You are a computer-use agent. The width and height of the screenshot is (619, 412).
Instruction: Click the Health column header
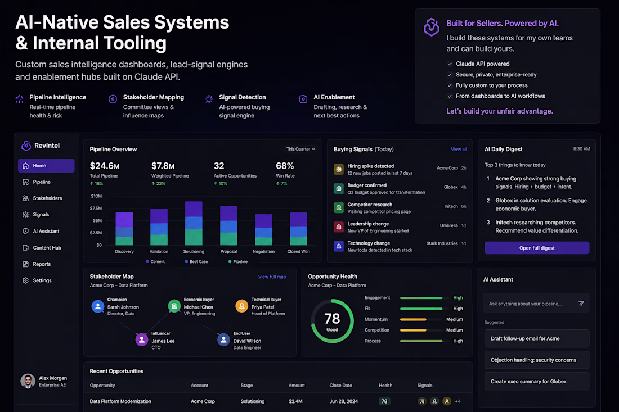tap(385, 386)
